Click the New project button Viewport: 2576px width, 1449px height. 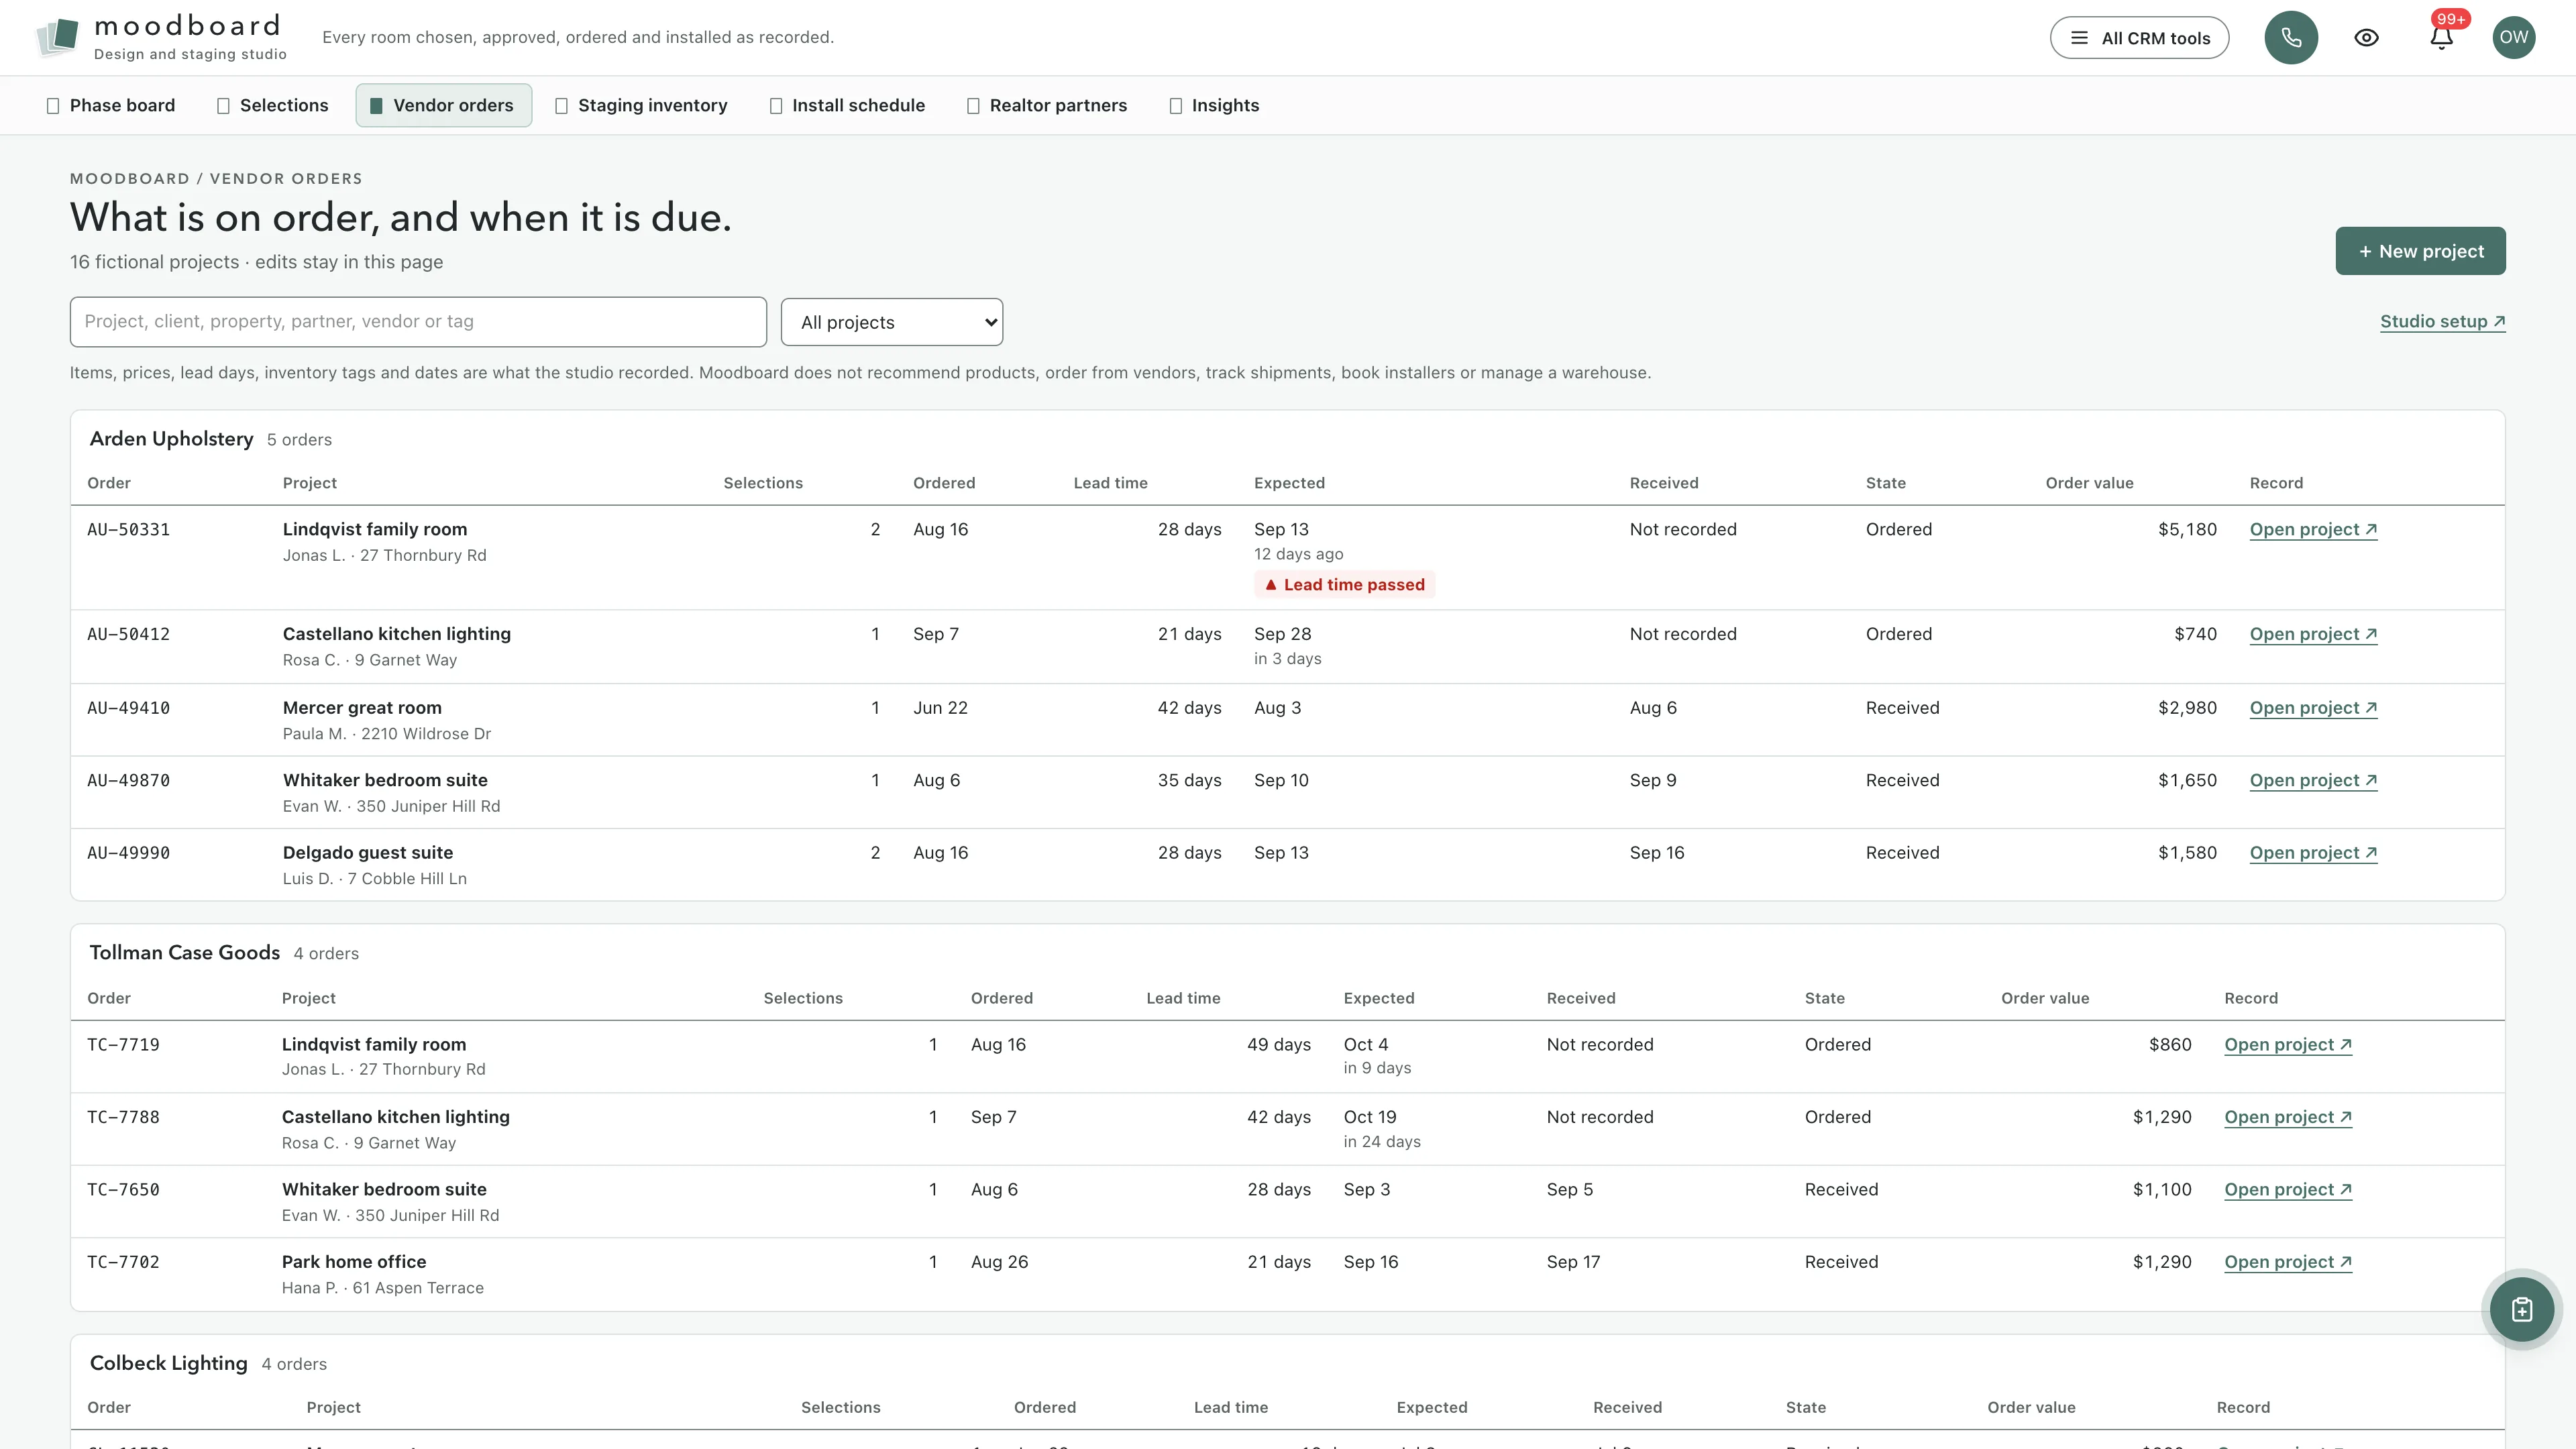pos(2420,251)
